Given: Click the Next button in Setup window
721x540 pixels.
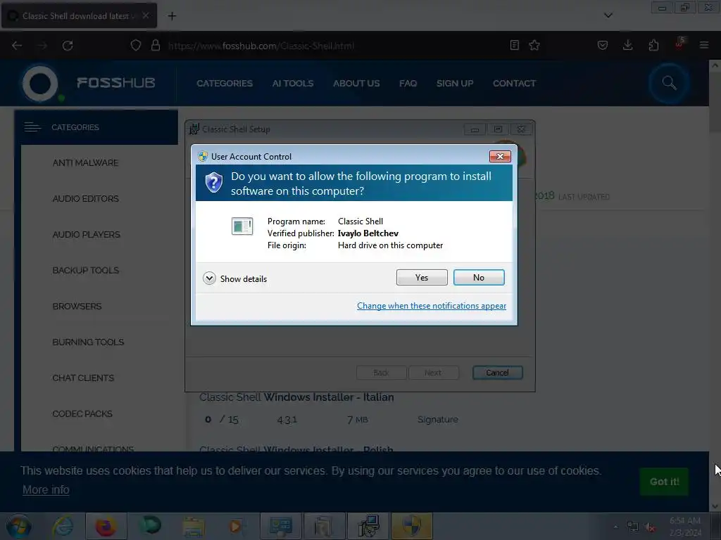Looking at the screenshot, I should (x=433, y=373).
